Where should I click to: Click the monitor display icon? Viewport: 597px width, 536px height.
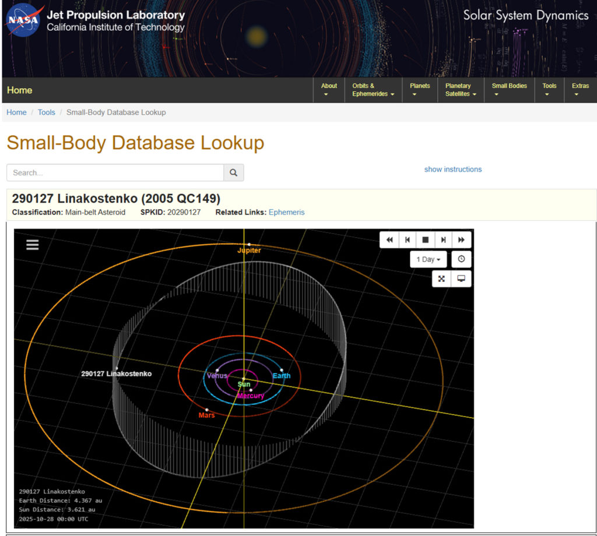point(461,279)
